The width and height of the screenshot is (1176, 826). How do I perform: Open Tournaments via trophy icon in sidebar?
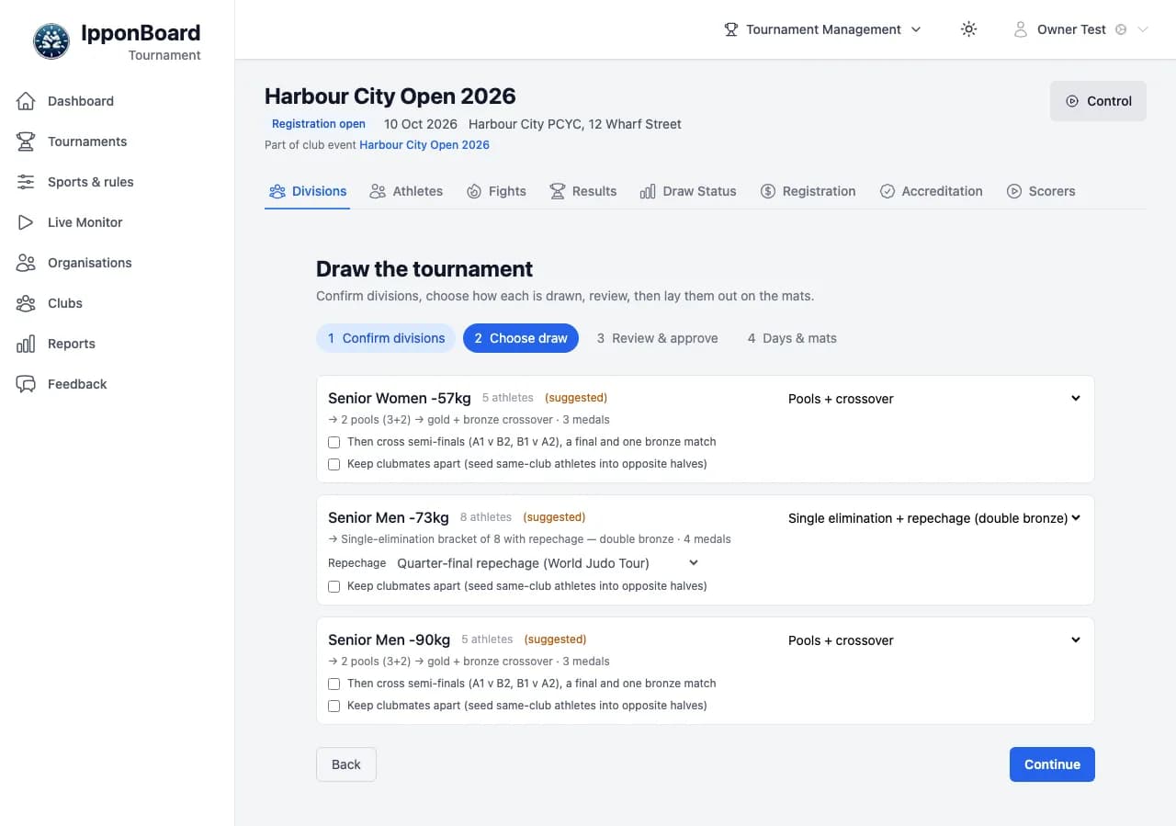(26, 141)
